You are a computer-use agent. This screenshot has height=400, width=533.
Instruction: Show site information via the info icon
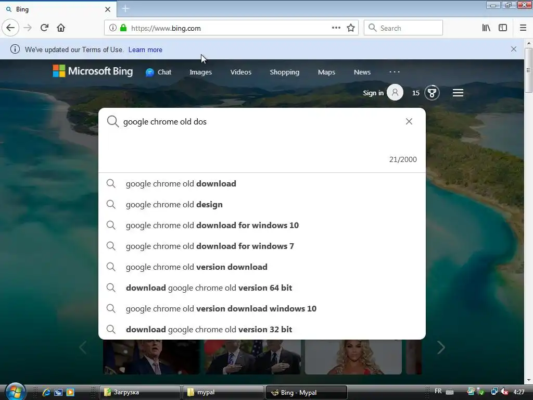click(x=113, y=28)
